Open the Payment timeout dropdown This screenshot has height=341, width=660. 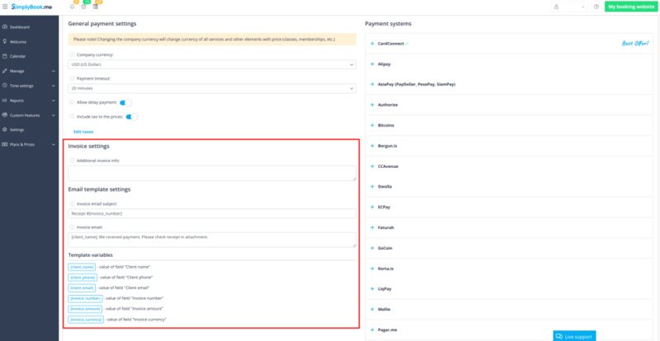tap(213, 87)
